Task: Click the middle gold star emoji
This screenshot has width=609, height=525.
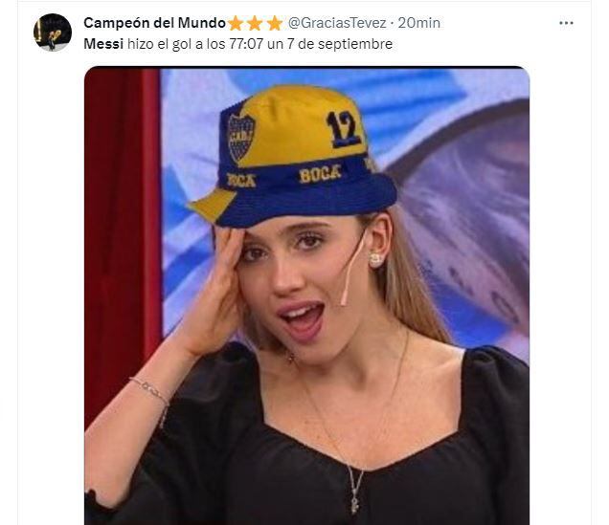Action: click(255, 23)
